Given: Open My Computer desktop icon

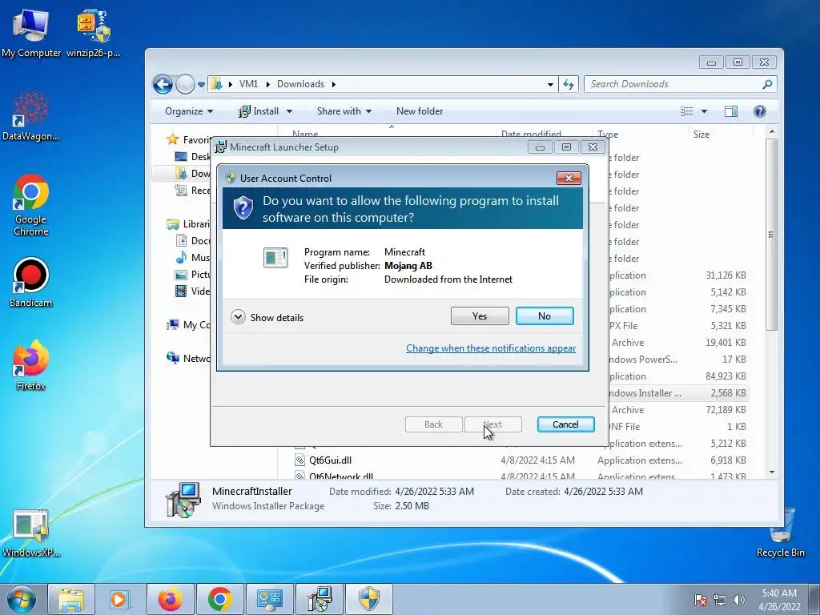Looking at the screenshot, I should pyautogui.click(x=31, y=32).
